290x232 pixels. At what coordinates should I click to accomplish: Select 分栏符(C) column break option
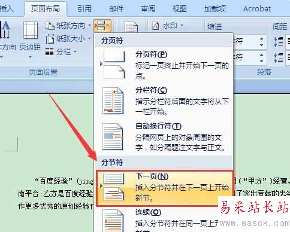(x=164, y=101)
